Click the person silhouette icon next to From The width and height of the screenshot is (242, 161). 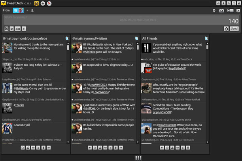tap(32, 11)
